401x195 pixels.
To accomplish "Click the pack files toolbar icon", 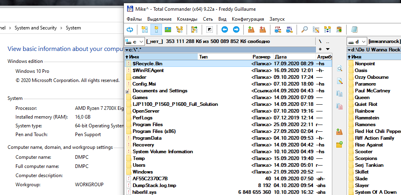I will (251, 29).
